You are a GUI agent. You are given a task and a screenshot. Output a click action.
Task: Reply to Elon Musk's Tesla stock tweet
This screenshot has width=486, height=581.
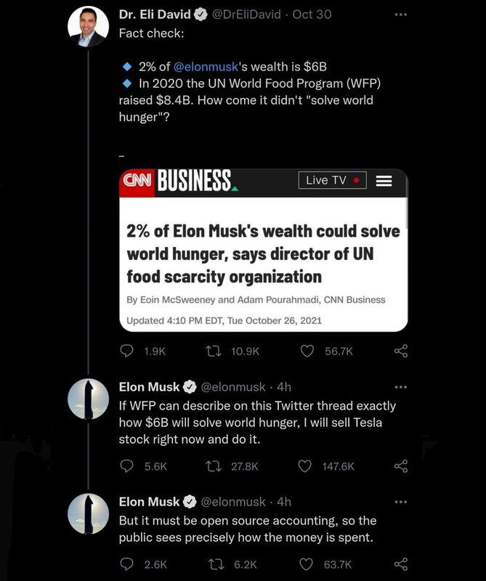point(126,466)
